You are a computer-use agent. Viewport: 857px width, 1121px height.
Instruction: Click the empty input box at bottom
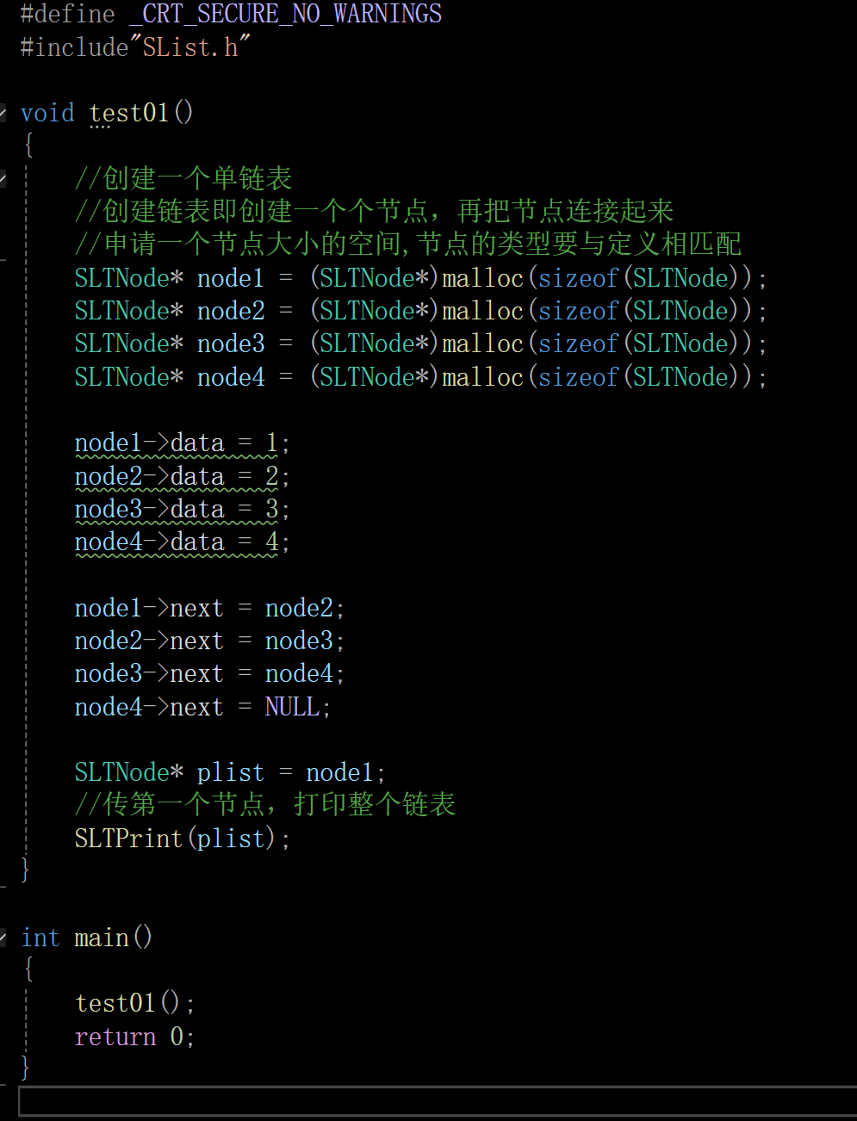pos(438,1102)
